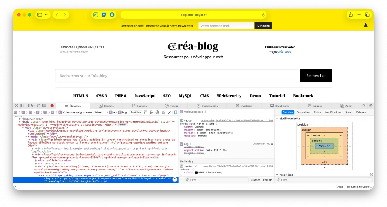Click the #000 black color swatch
Screen dimensions: 387x207
197,173
